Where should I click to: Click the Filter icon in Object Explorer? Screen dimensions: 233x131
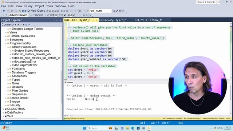[23, 25]
